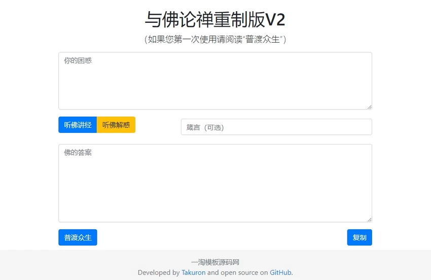Click the 一淘模板源码网 footer text
Viewport: 431px width, 280px height.
215,262
